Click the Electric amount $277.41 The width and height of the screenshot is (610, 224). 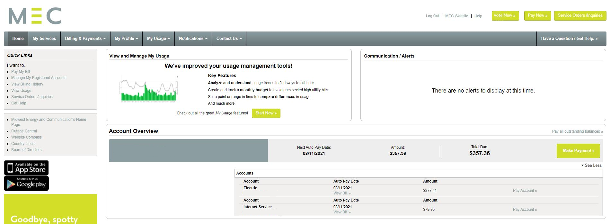click(x=430, y=191)
